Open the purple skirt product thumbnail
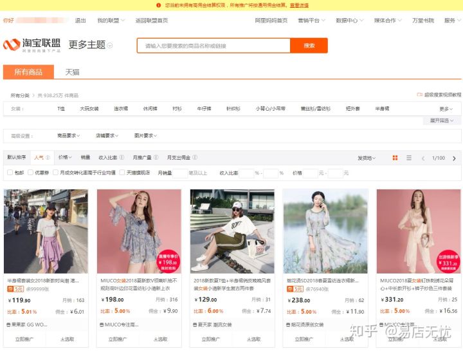 click(x=46, y=231)
